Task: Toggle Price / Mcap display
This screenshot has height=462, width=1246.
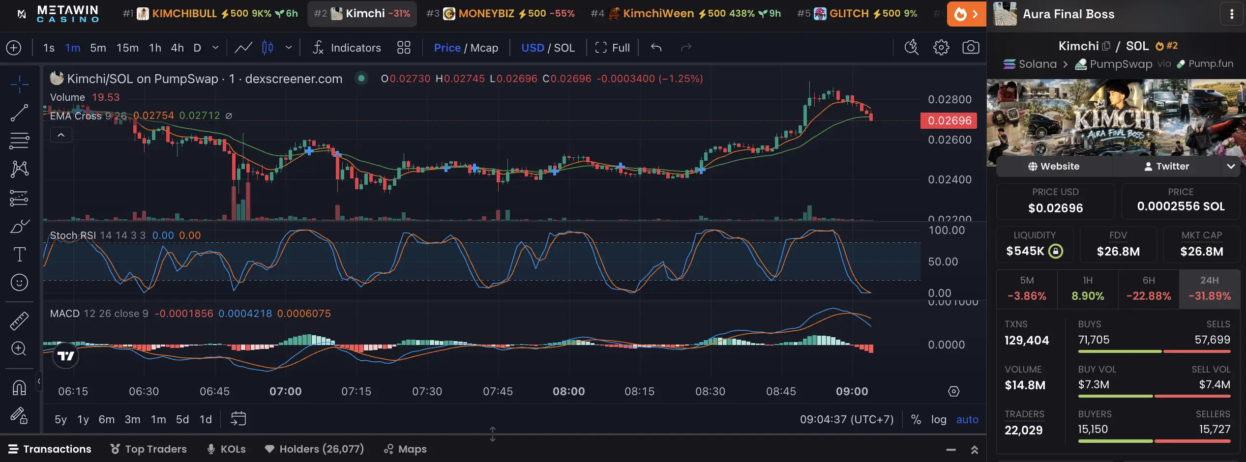Action: tap(466, 48)
